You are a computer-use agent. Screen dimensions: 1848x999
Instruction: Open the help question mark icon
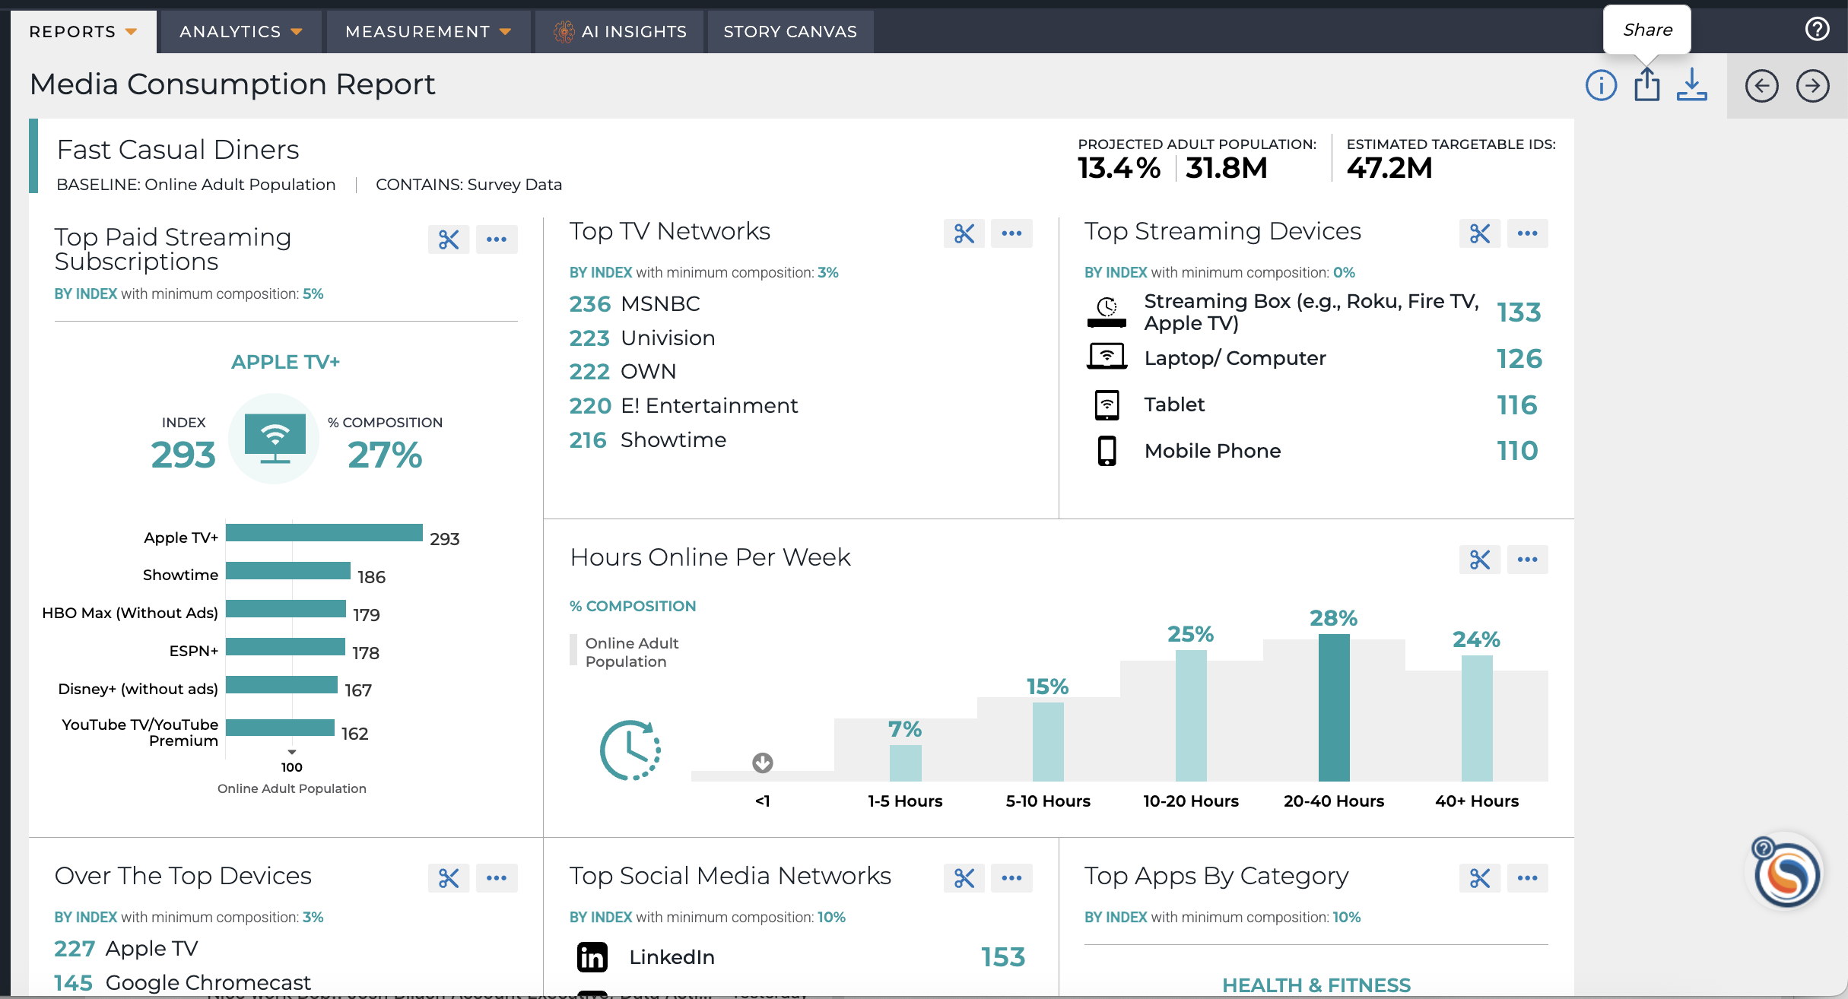(x=1817, y=29)
